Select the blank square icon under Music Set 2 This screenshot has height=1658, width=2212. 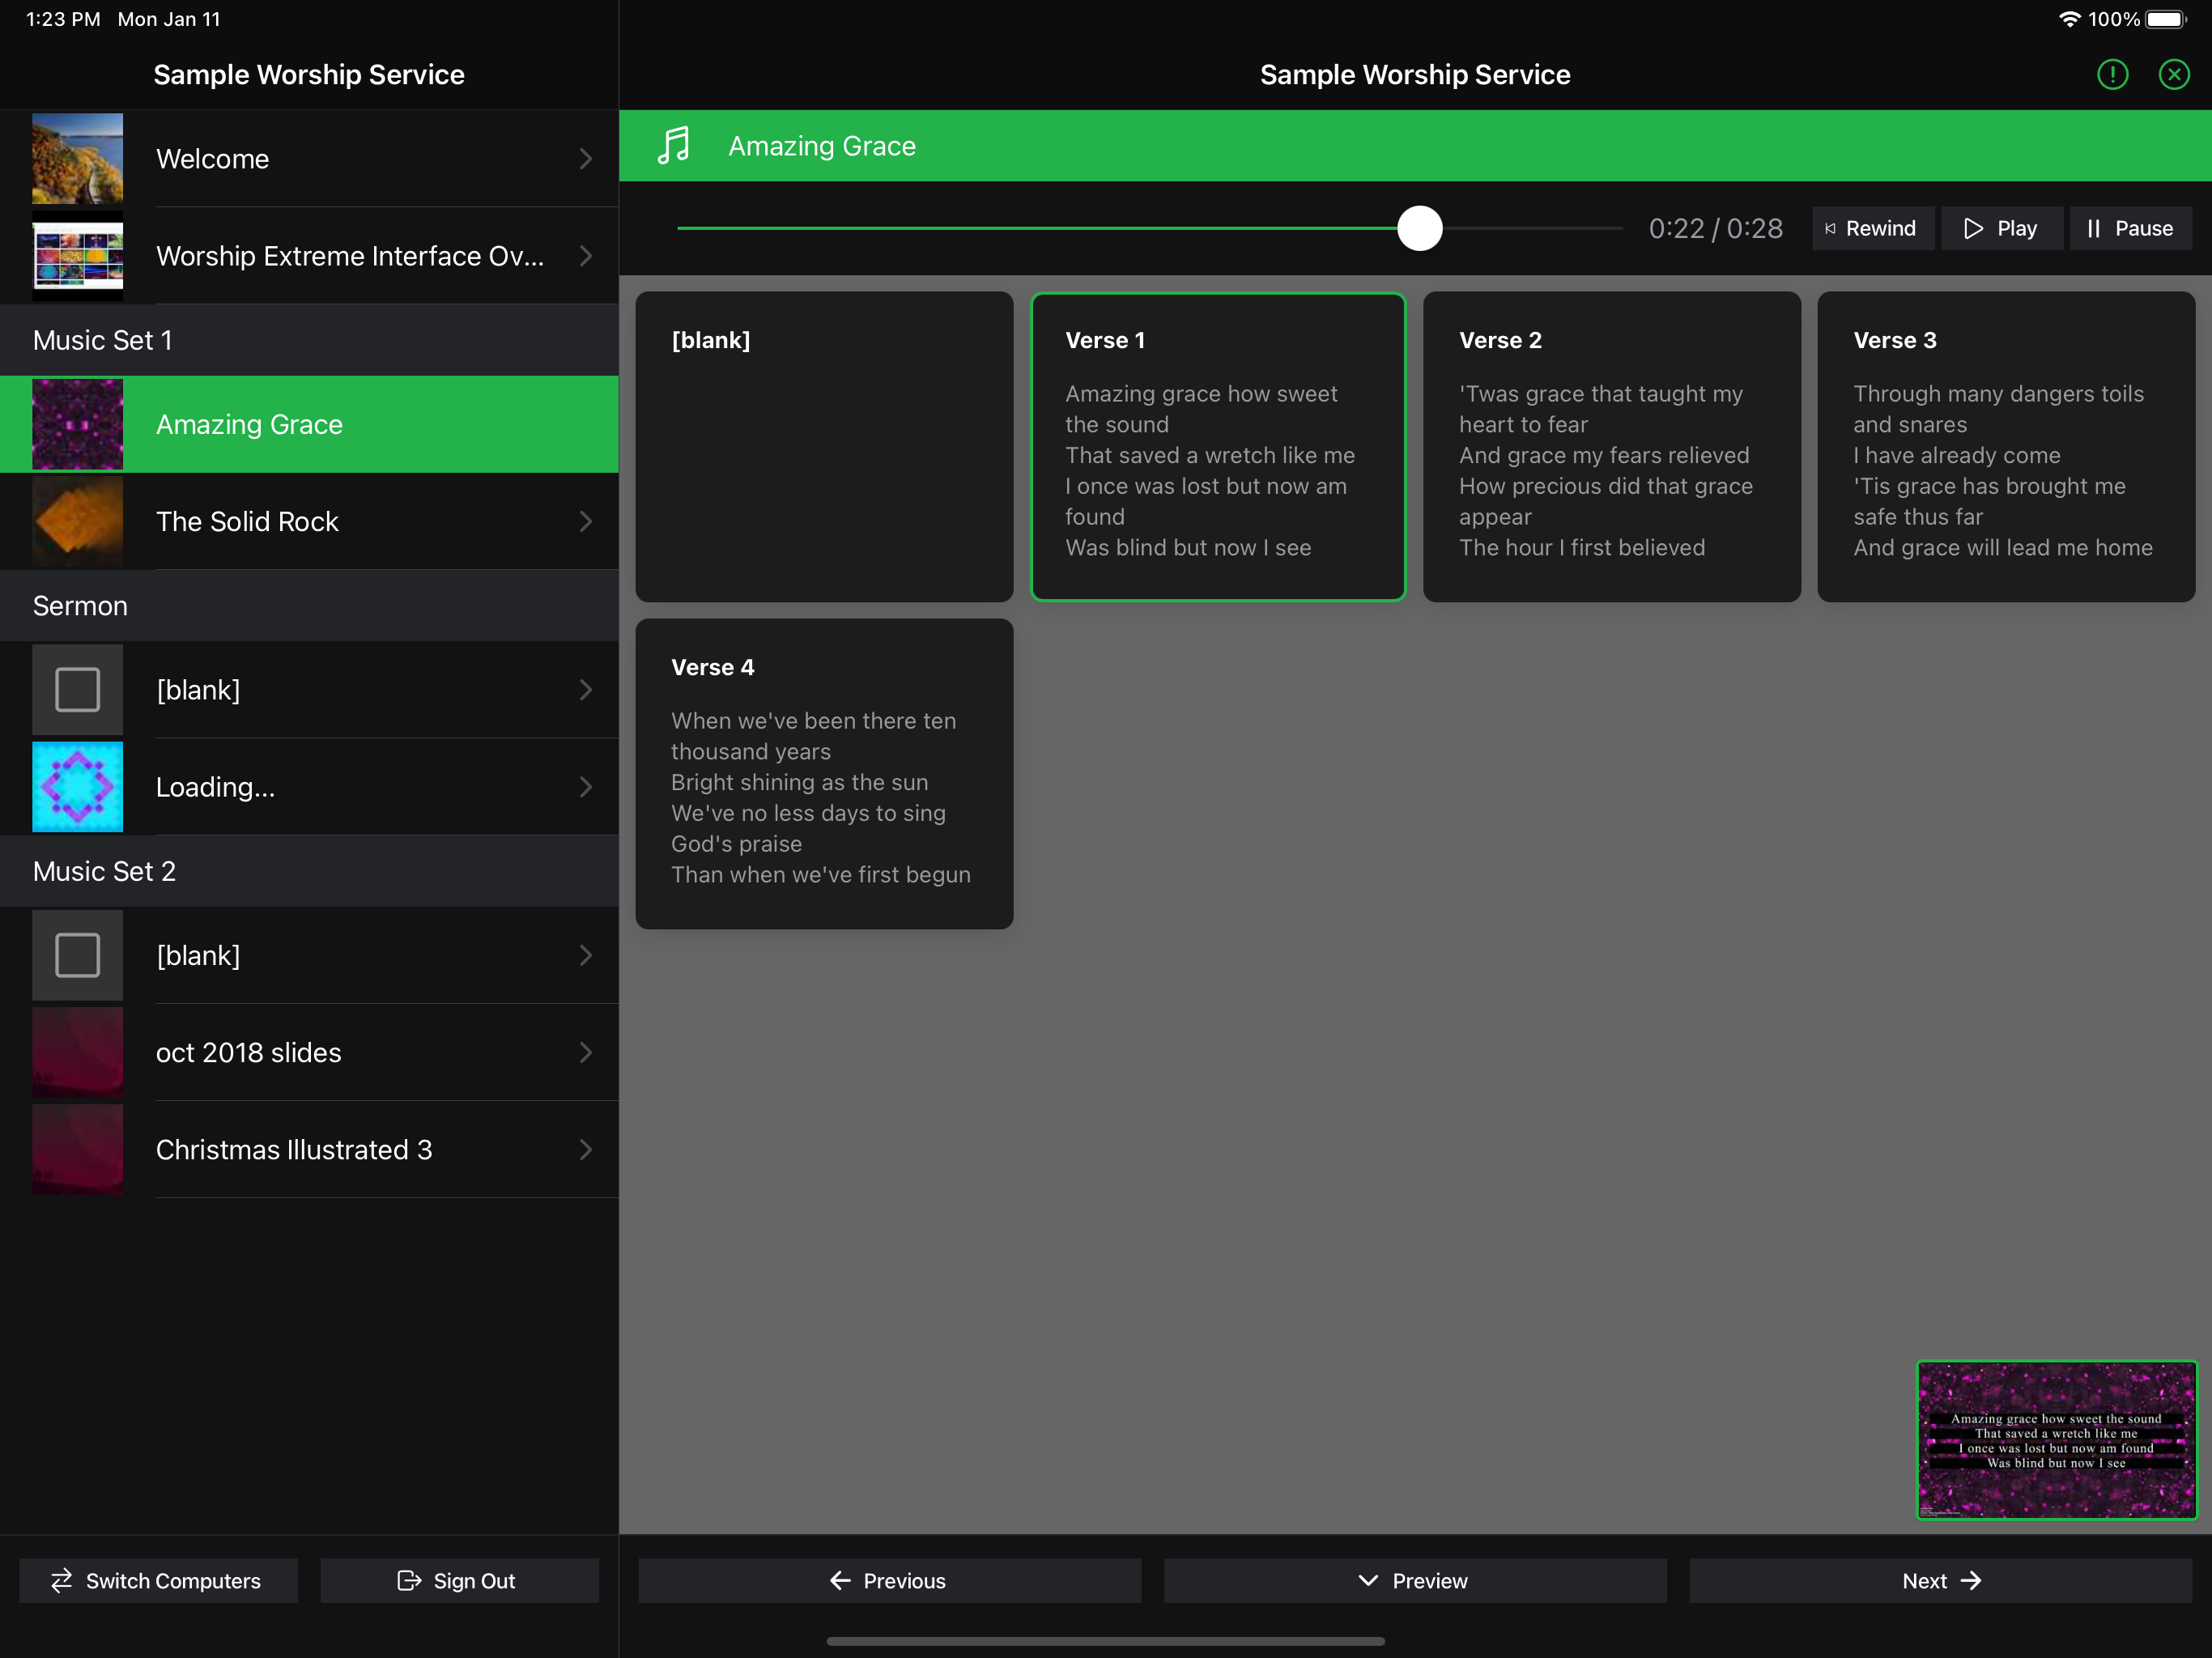(x=77, y=955)
